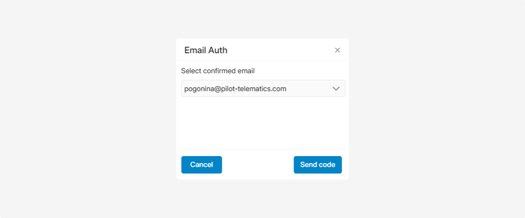Dismiss the dialog using the Cancel button
Image resolution: width=525 pixels, height=218 pixels.
tap(202, 165)
